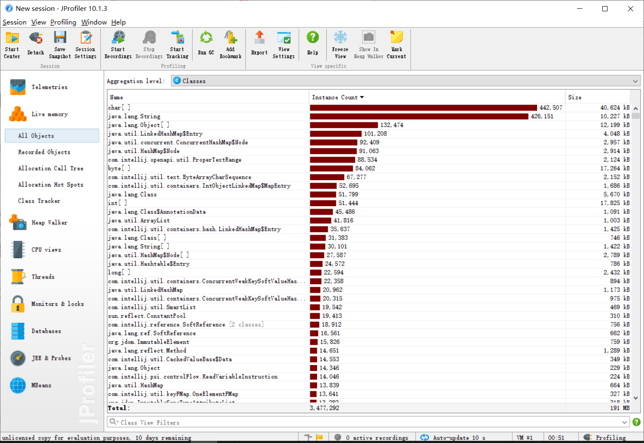The width and height of the screenshot is (644, 443).
Task: Select the int[ ] row
Action: click(369, 203)
